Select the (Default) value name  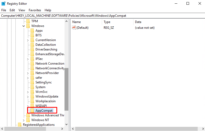coord(83,28)
